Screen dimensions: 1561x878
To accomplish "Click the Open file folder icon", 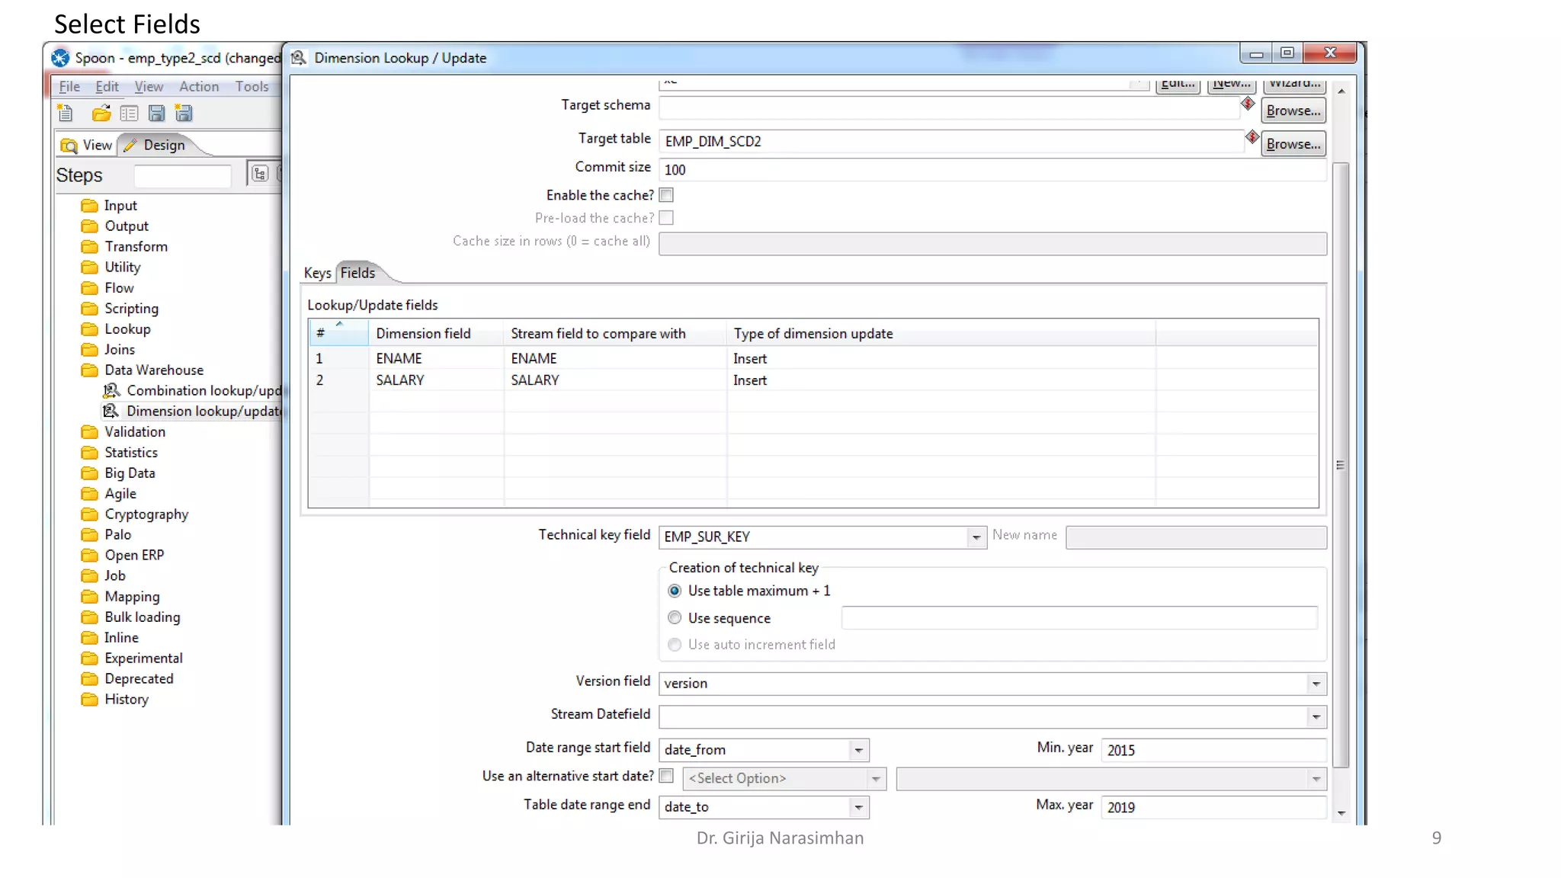I will click(101, 114).
